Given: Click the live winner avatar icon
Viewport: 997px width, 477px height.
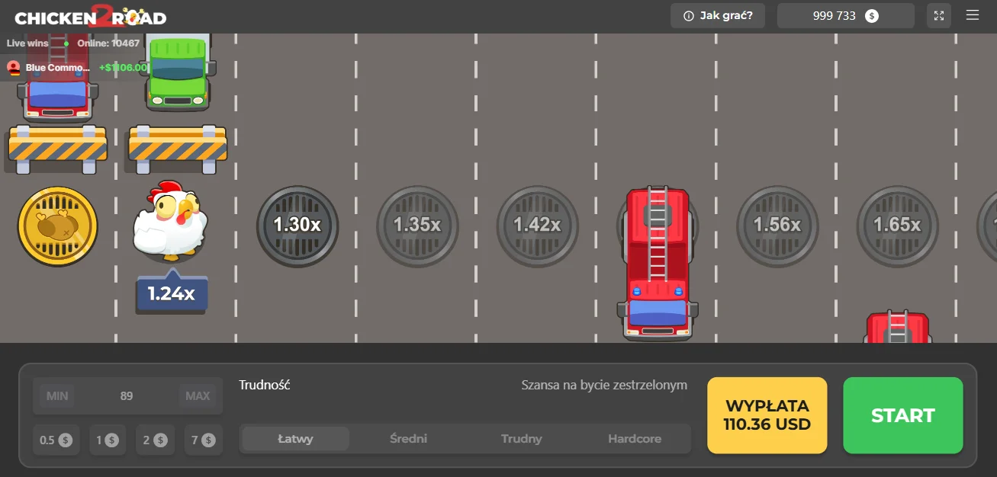Looking at the screenshot, I should [x=14, y=68].
